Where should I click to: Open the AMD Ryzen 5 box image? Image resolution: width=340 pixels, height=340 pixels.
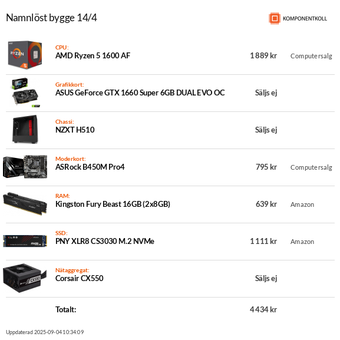(x=25, y=55)
